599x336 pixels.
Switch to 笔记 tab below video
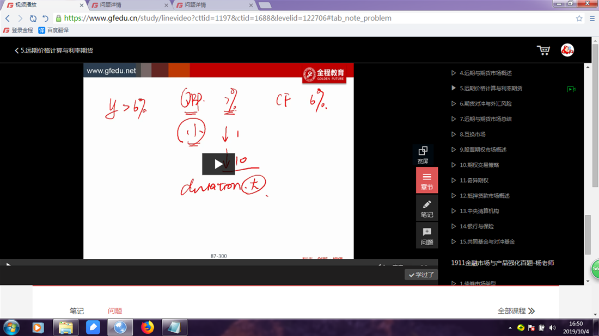click(x=76, y=311)
